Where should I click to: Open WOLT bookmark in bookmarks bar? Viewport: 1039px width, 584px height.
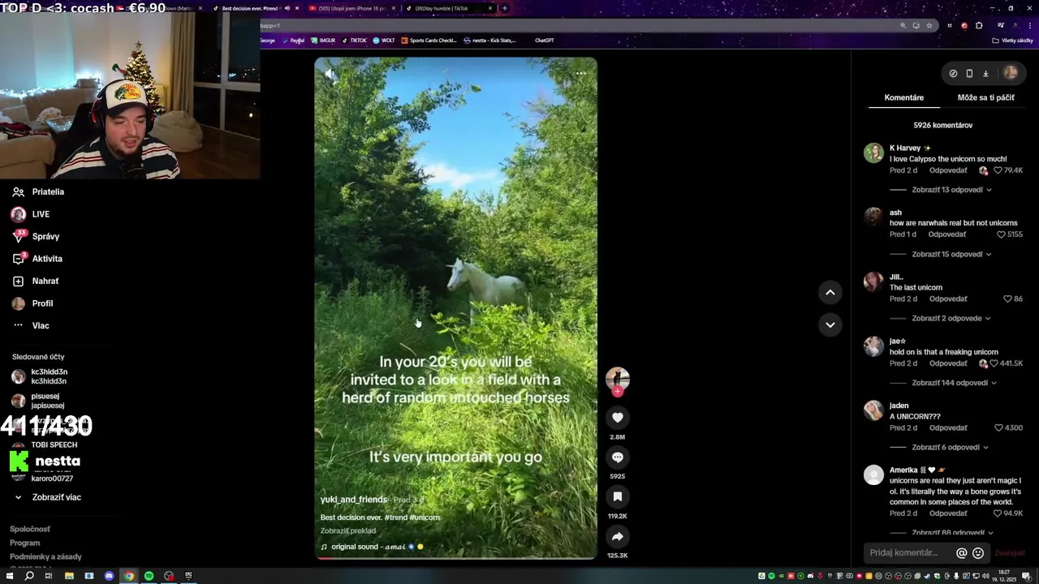[384, 41]
